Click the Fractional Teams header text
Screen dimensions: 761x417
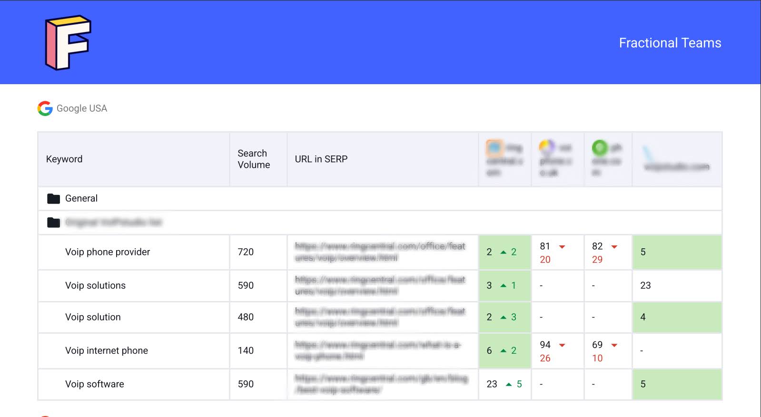pyautogui.click(x=670, y=43)
